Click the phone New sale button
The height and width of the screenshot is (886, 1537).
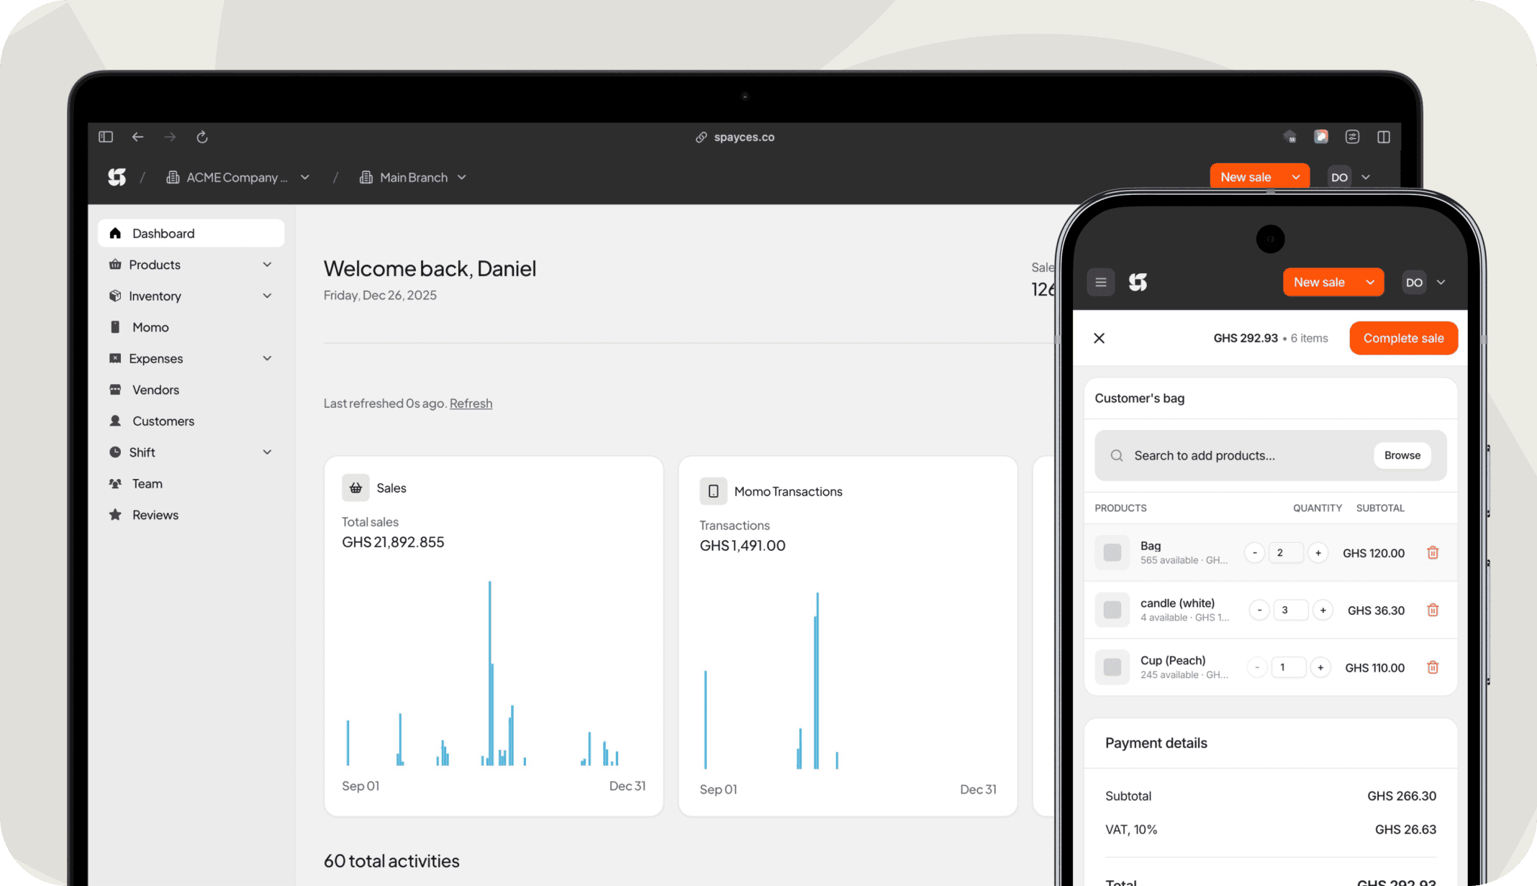pyautogui.click(x=1319, y=282)
